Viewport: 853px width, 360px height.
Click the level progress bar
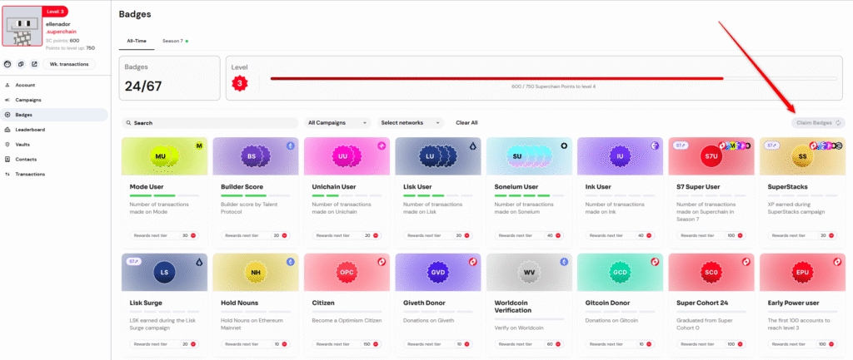(x=554, y=79)
